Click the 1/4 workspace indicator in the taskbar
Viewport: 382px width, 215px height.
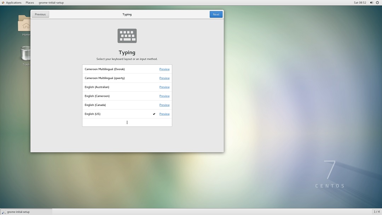tap(376, 211)
